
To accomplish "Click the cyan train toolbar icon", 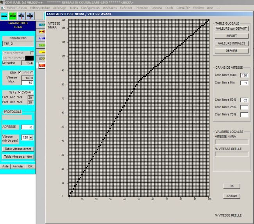I will [x=4, y=16].
